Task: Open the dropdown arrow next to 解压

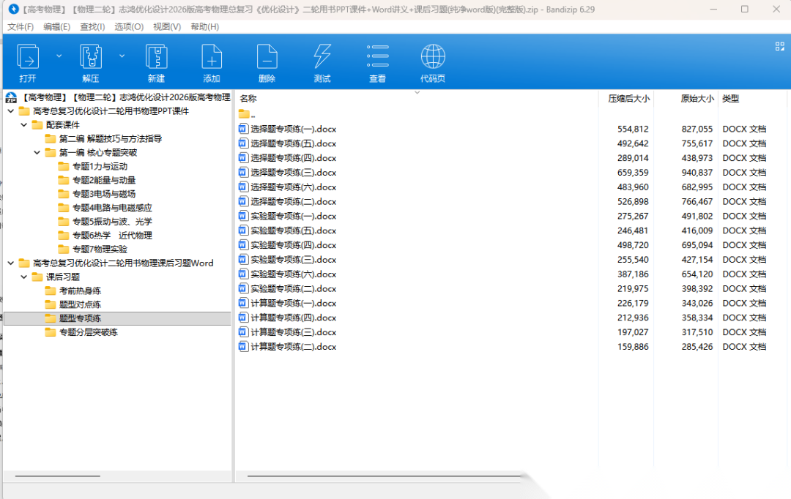Action: point(122,56)
